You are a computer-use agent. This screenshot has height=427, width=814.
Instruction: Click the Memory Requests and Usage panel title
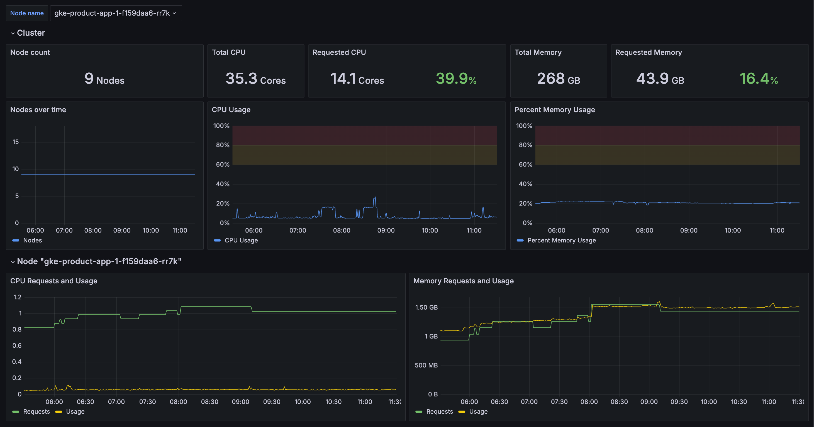coord(463,281)
